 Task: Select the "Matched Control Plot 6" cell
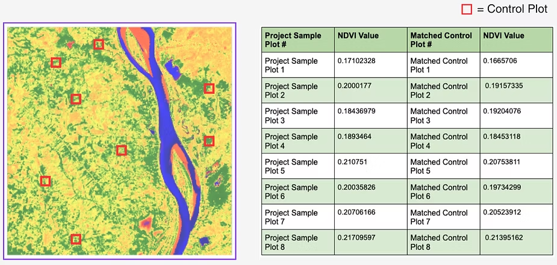(x=443, y=192)
